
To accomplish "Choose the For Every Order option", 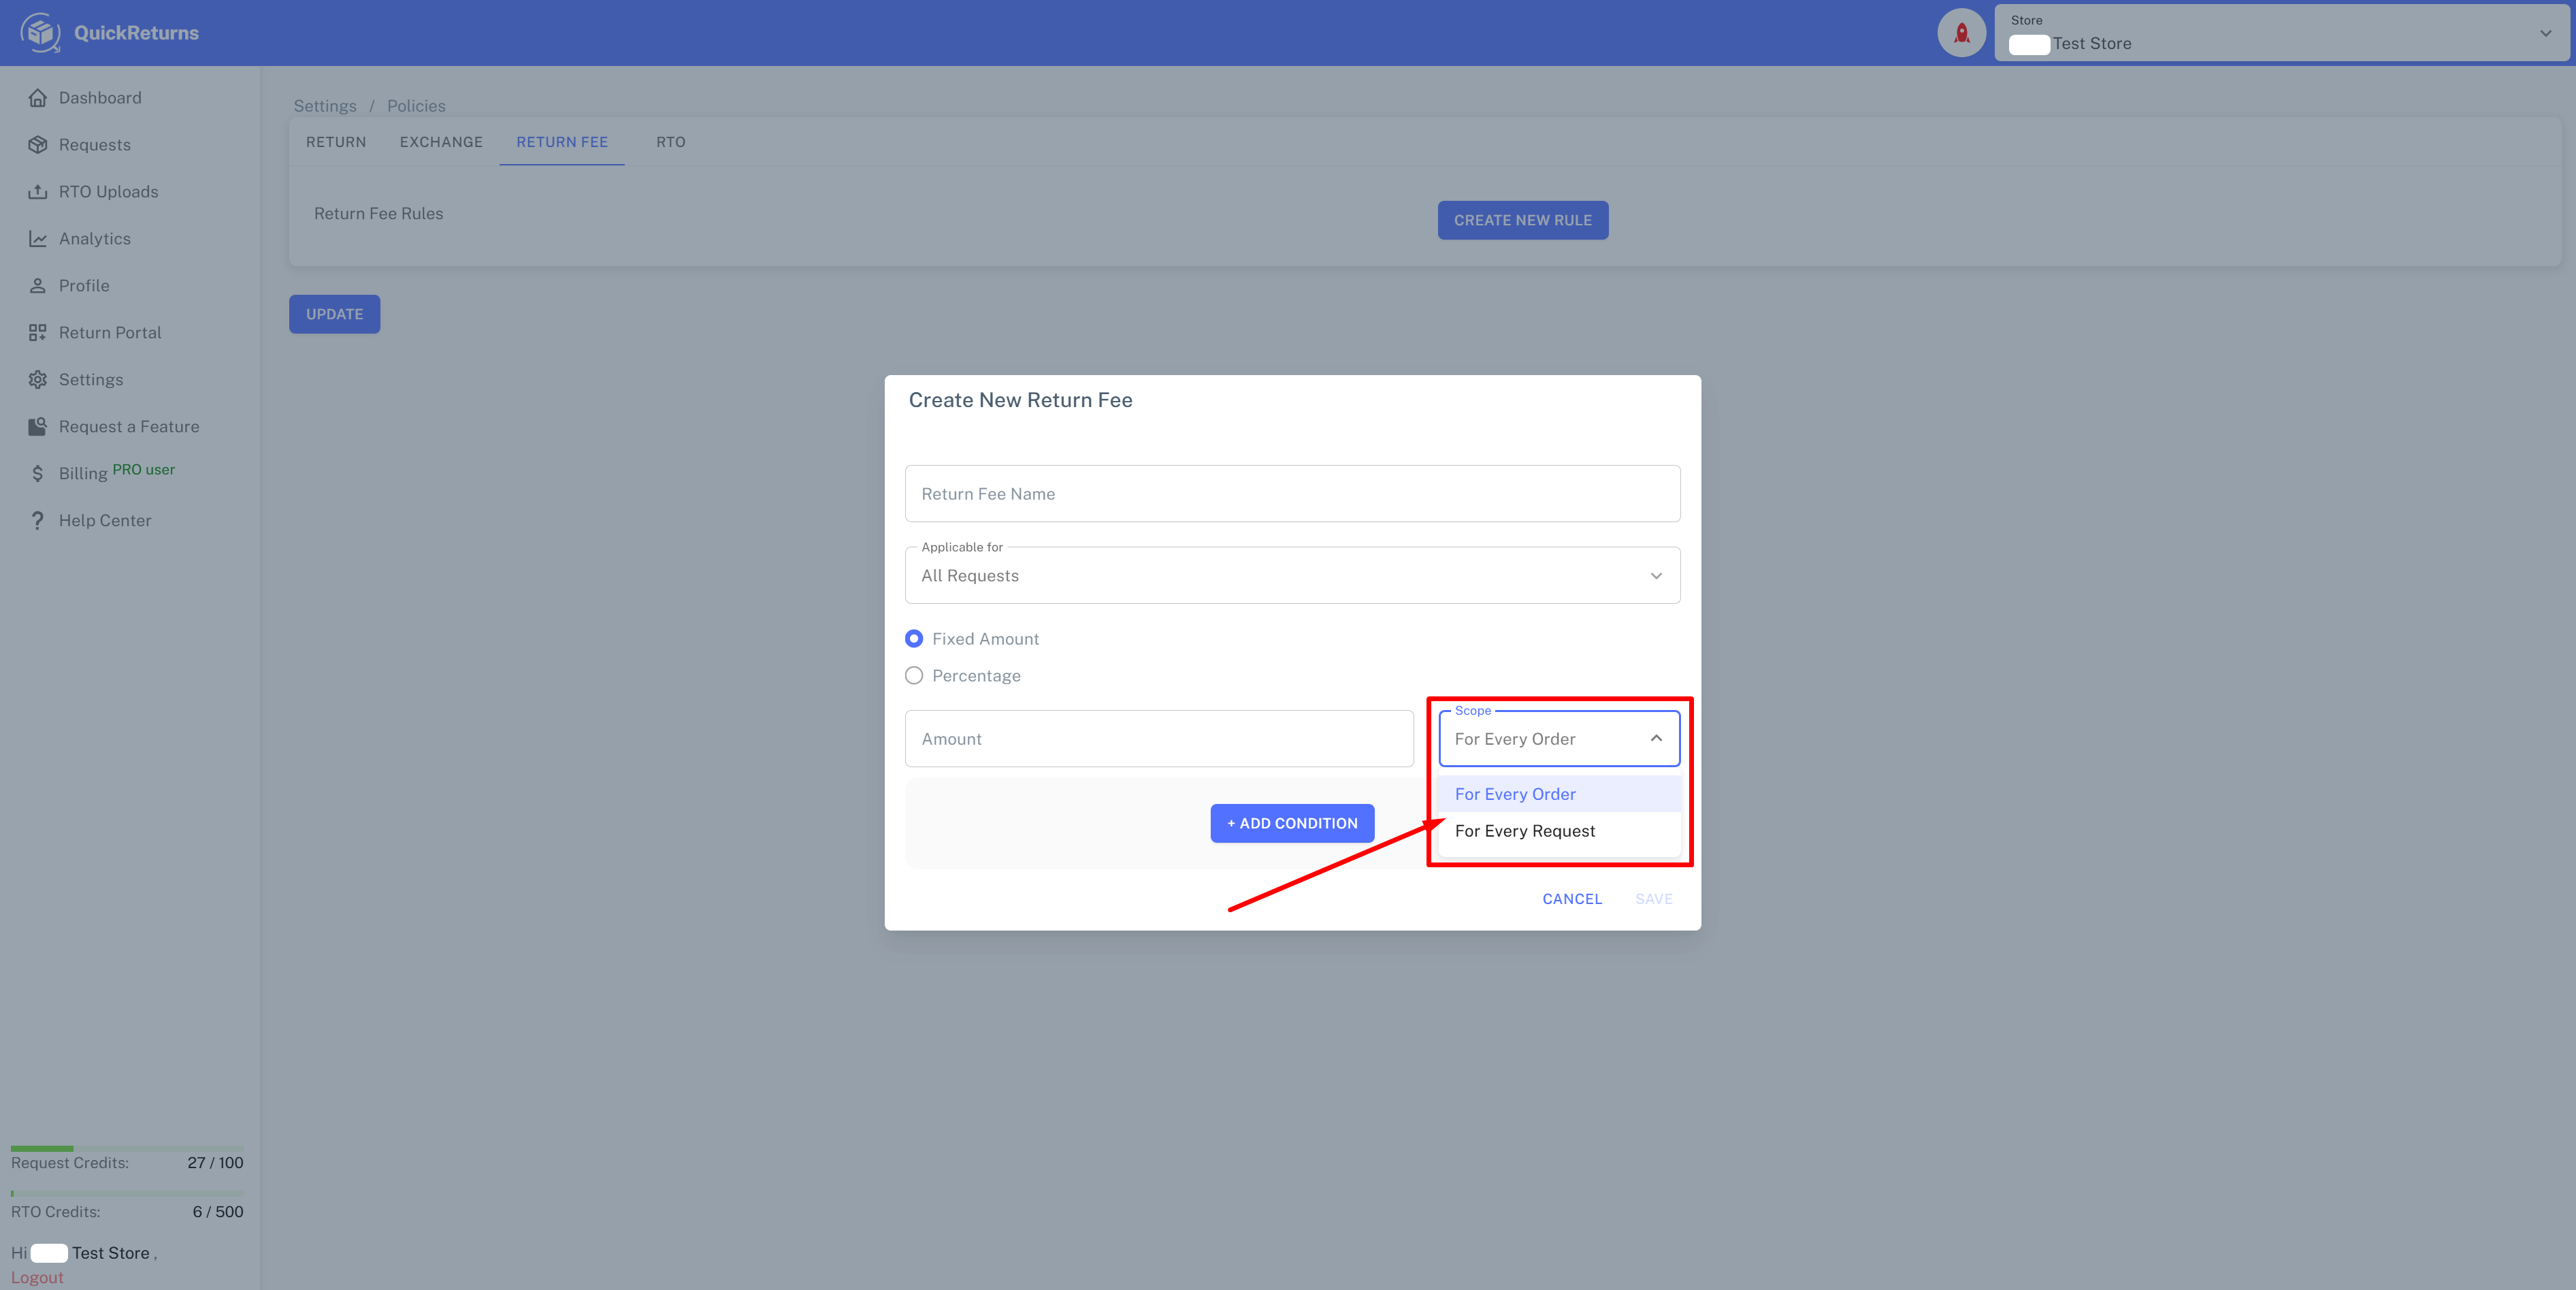I will pos(1558,794).
